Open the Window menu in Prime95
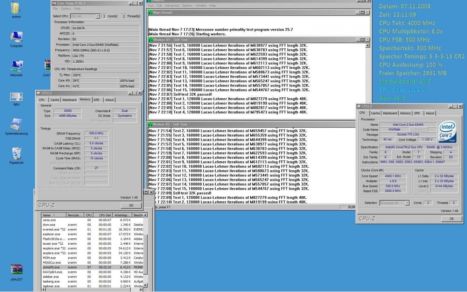The height and width of the screenshot is (292, 467). tap(201, 6)
